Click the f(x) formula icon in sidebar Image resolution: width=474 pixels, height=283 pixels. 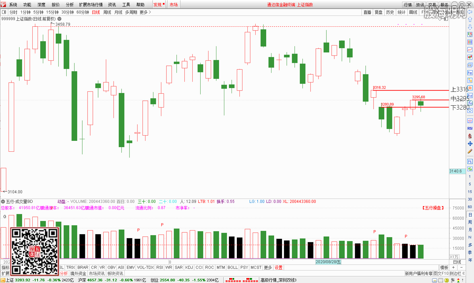pyautogui.click(x=470, y=103)
